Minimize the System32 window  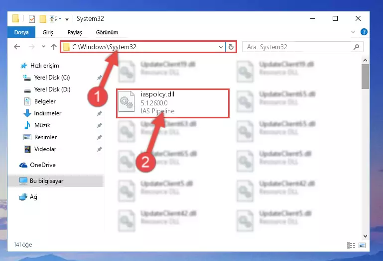tap(313, 18)
